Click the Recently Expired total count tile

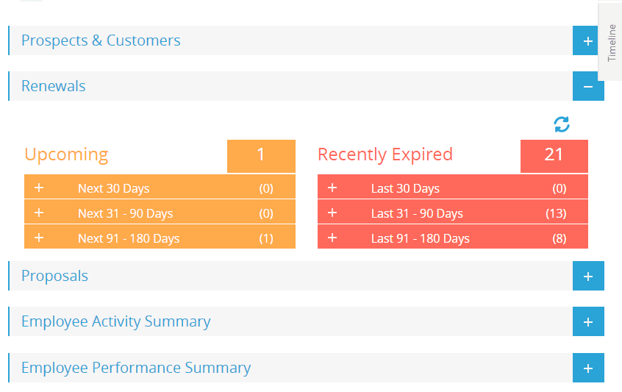coord(554,155)
